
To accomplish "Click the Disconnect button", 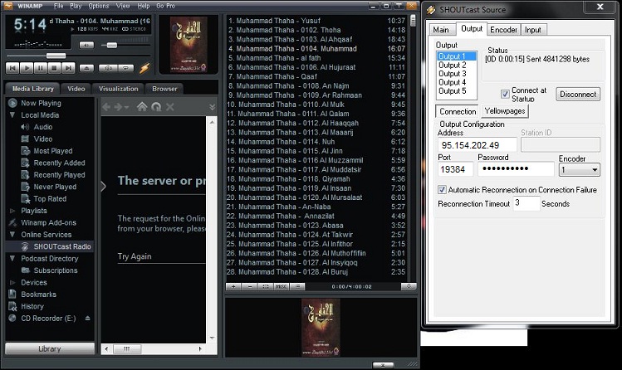I will pos(578,95).
